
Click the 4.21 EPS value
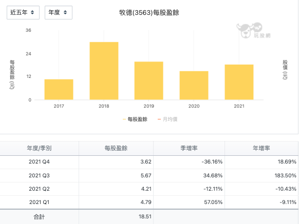click(x=146, y=189)
